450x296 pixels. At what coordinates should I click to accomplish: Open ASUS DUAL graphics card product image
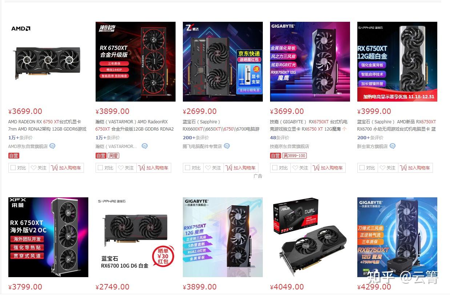pyautogui.click(x=310, y=237)
